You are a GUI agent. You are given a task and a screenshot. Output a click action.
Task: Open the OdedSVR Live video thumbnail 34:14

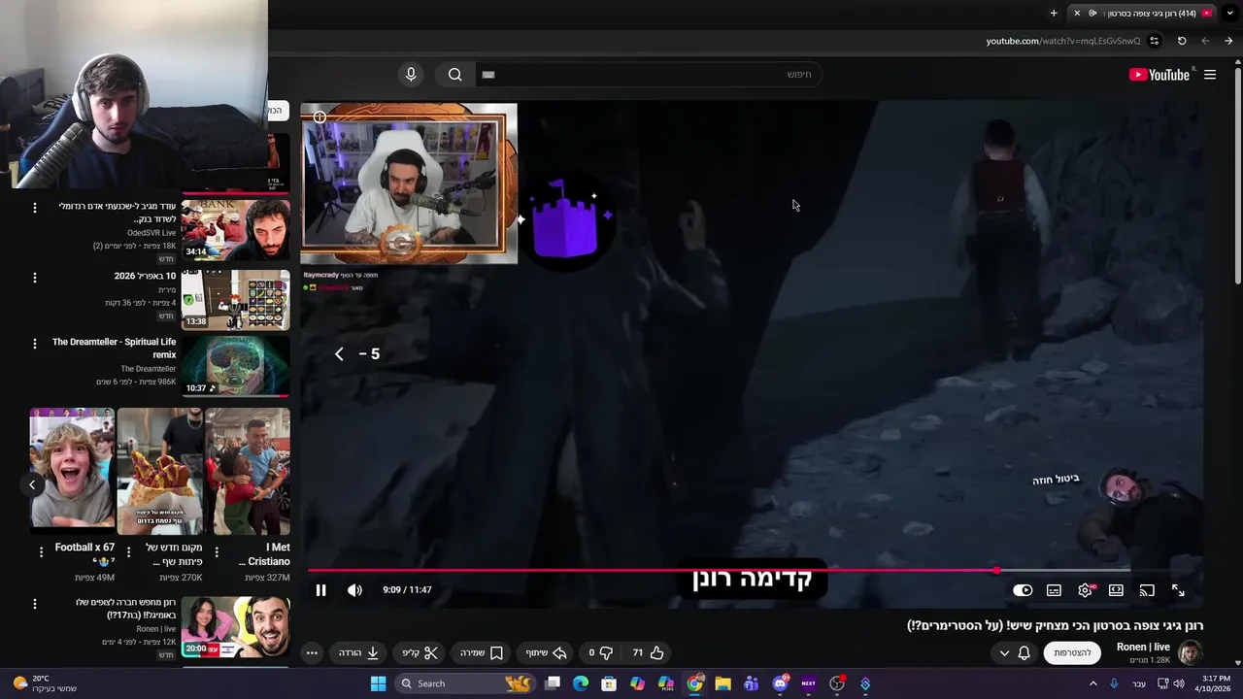point(235,230)
